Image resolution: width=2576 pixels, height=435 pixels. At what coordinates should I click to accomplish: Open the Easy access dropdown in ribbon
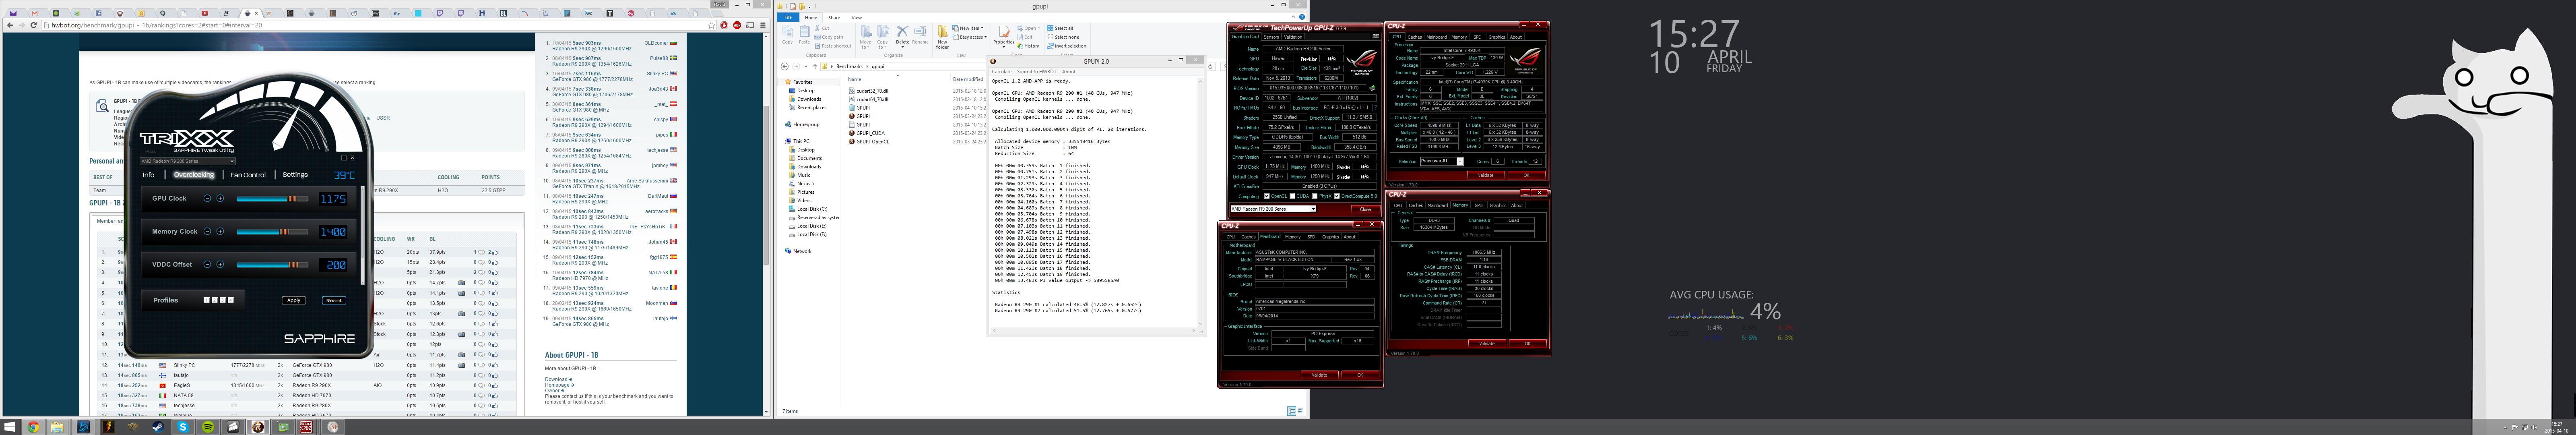[970, 37]
